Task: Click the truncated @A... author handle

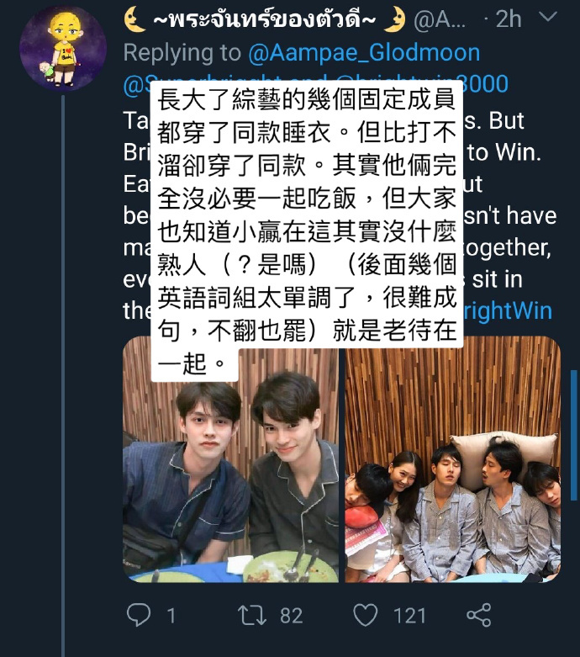Action: [440, 19]
